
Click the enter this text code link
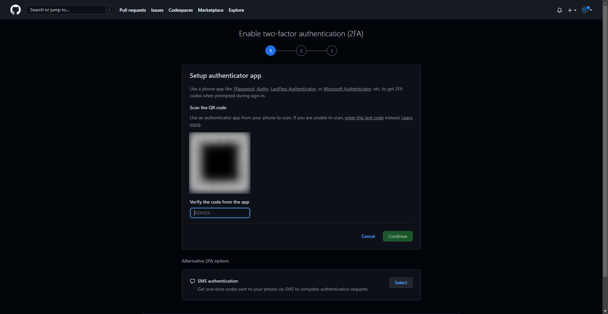point(364,118)
